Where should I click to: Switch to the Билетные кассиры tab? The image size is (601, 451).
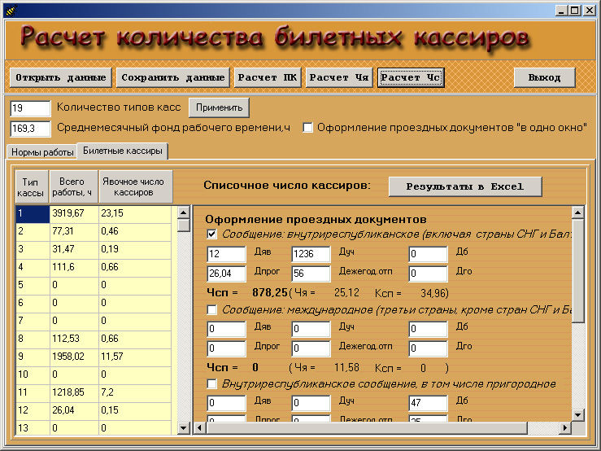tap(123, 151)
